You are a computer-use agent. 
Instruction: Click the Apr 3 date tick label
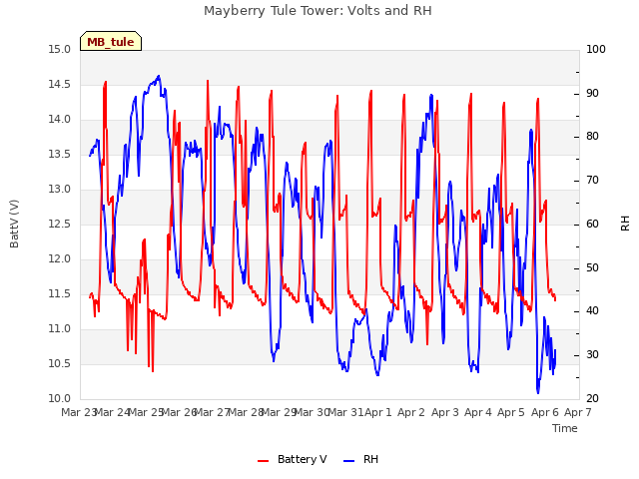coord(444,413)
